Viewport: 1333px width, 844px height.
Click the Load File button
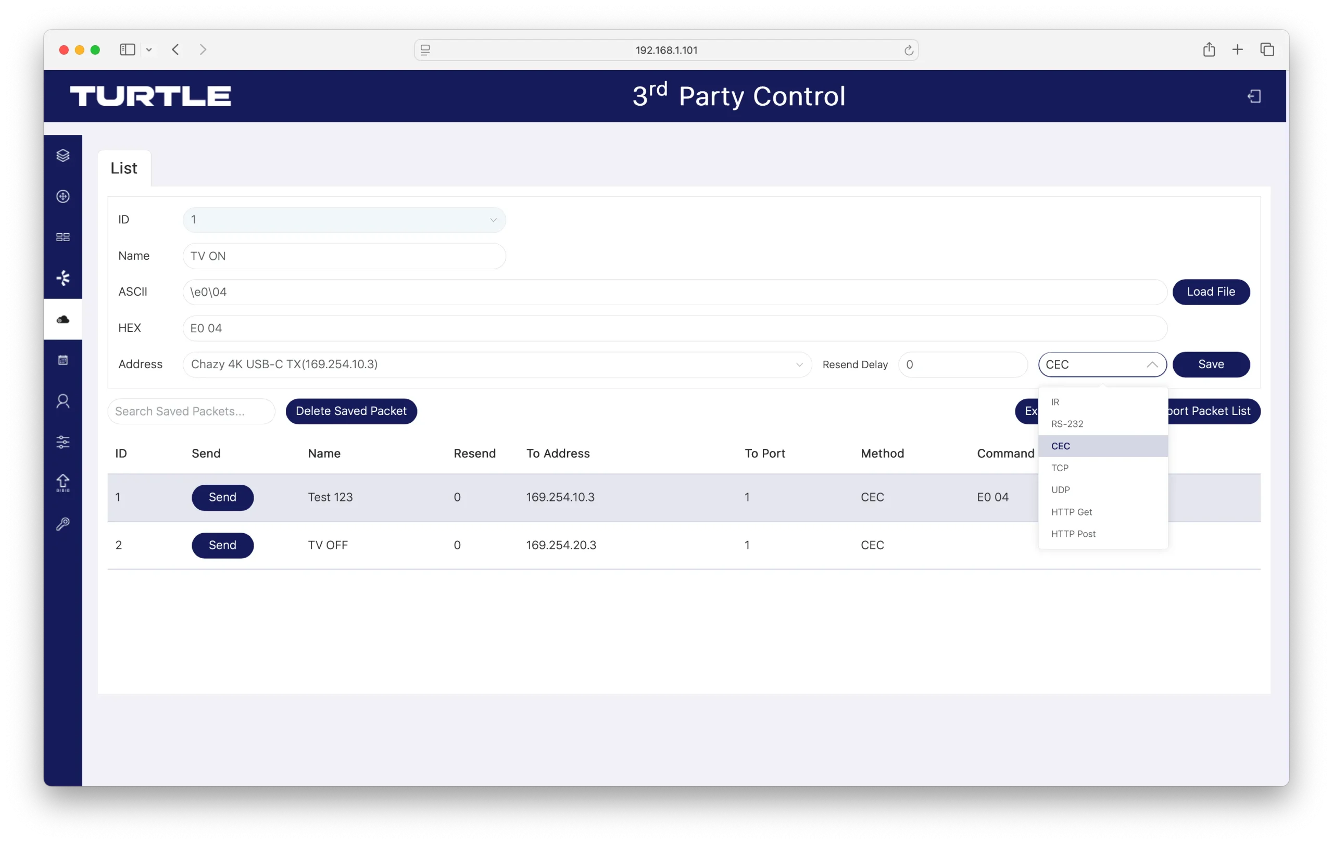1211,292
